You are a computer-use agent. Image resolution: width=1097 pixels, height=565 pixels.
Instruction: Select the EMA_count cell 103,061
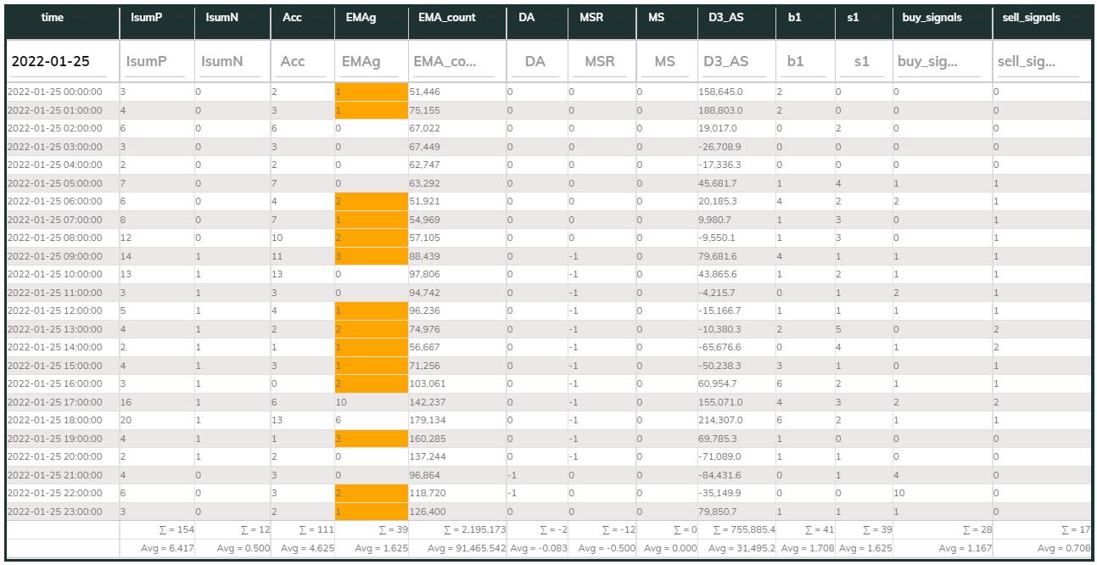[x=456, y=384]
